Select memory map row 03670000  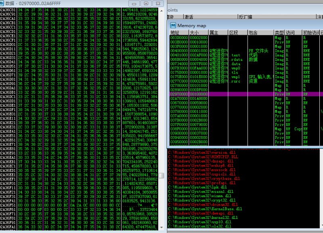[x=246, y=103]
